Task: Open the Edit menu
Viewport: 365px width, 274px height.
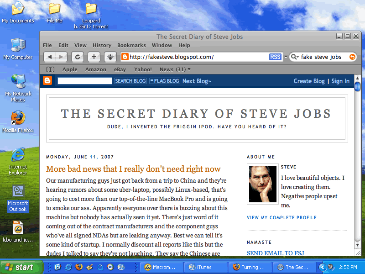Action: [63, 45]
